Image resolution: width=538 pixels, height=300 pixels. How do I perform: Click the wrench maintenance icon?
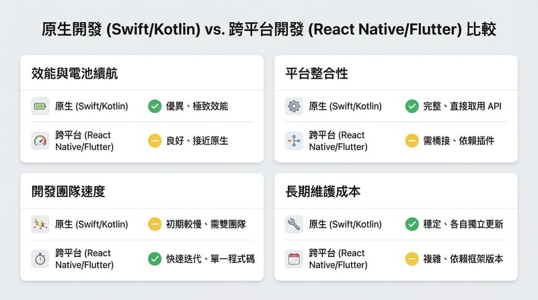pyautogui.click(x=294, y=224)
